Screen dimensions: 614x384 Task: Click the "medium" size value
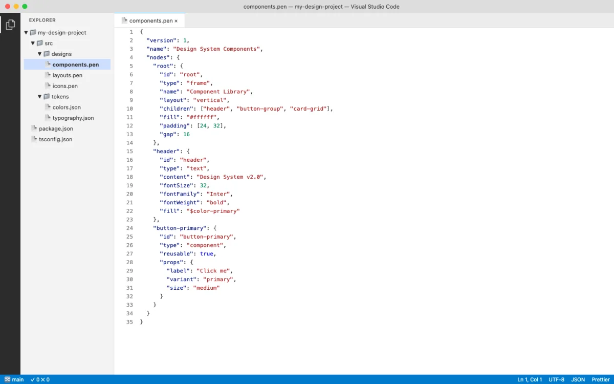[206, 288]
